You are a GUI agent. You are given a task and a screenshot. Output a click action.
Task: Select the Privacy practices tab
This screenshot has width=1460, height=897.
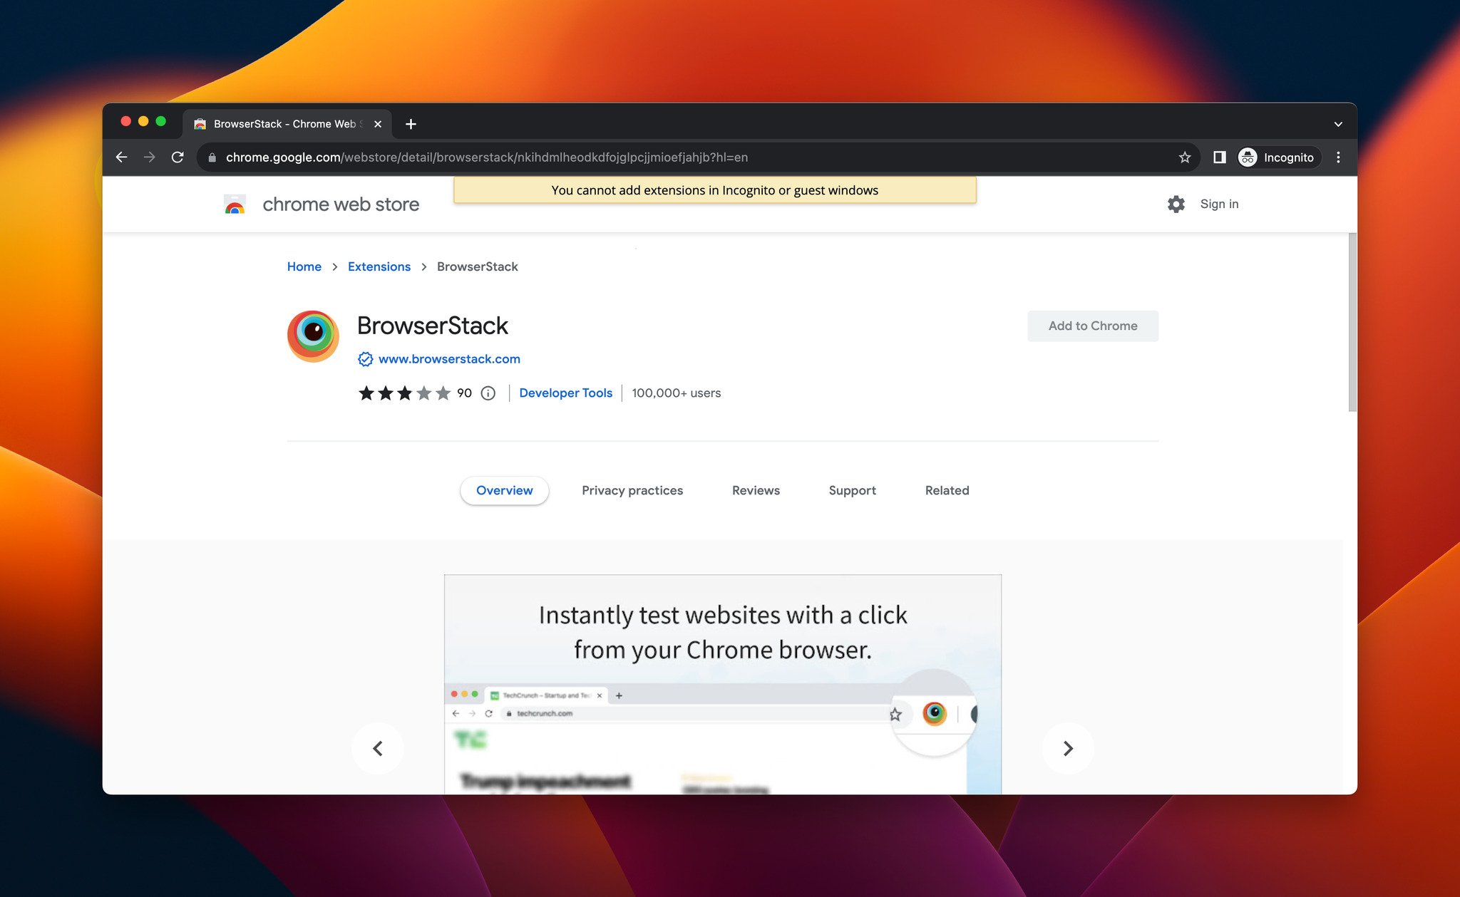[632, 489]
